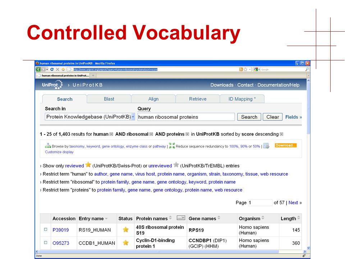Go to Next results page
The width and height of the screenshot is (345, 259).
point(293,203)
